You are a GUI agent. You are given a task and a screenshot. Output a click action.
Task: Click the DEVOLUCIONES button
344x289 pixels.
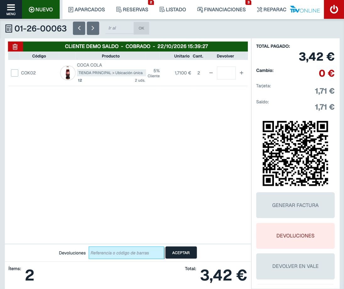[295, 236]
